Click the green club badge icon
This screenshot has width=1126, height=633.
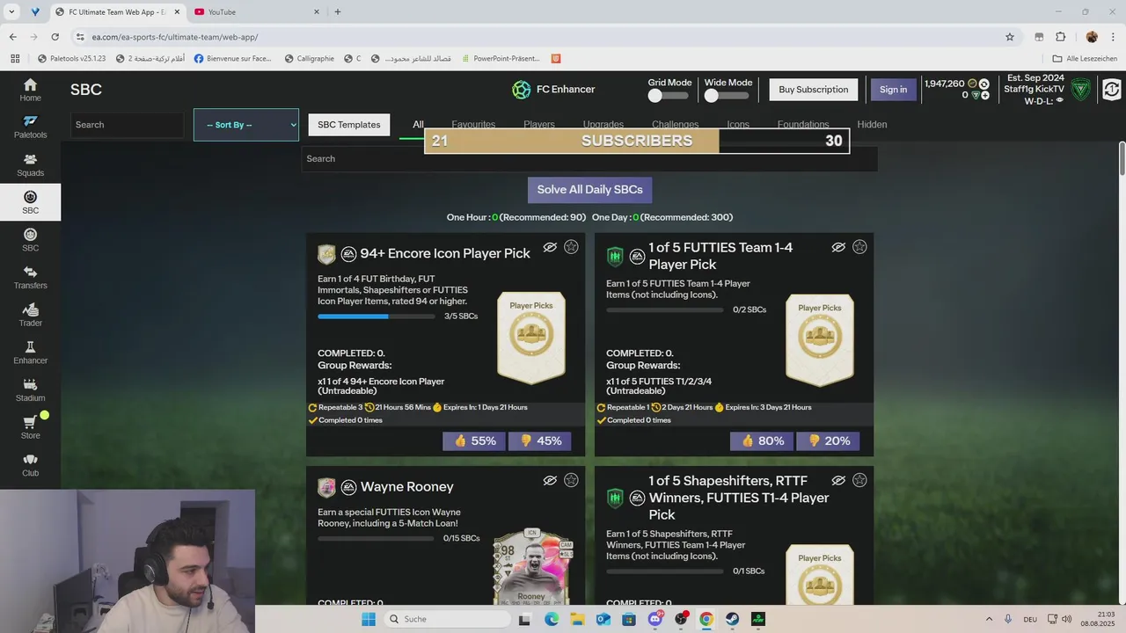tap(1080, 90)
